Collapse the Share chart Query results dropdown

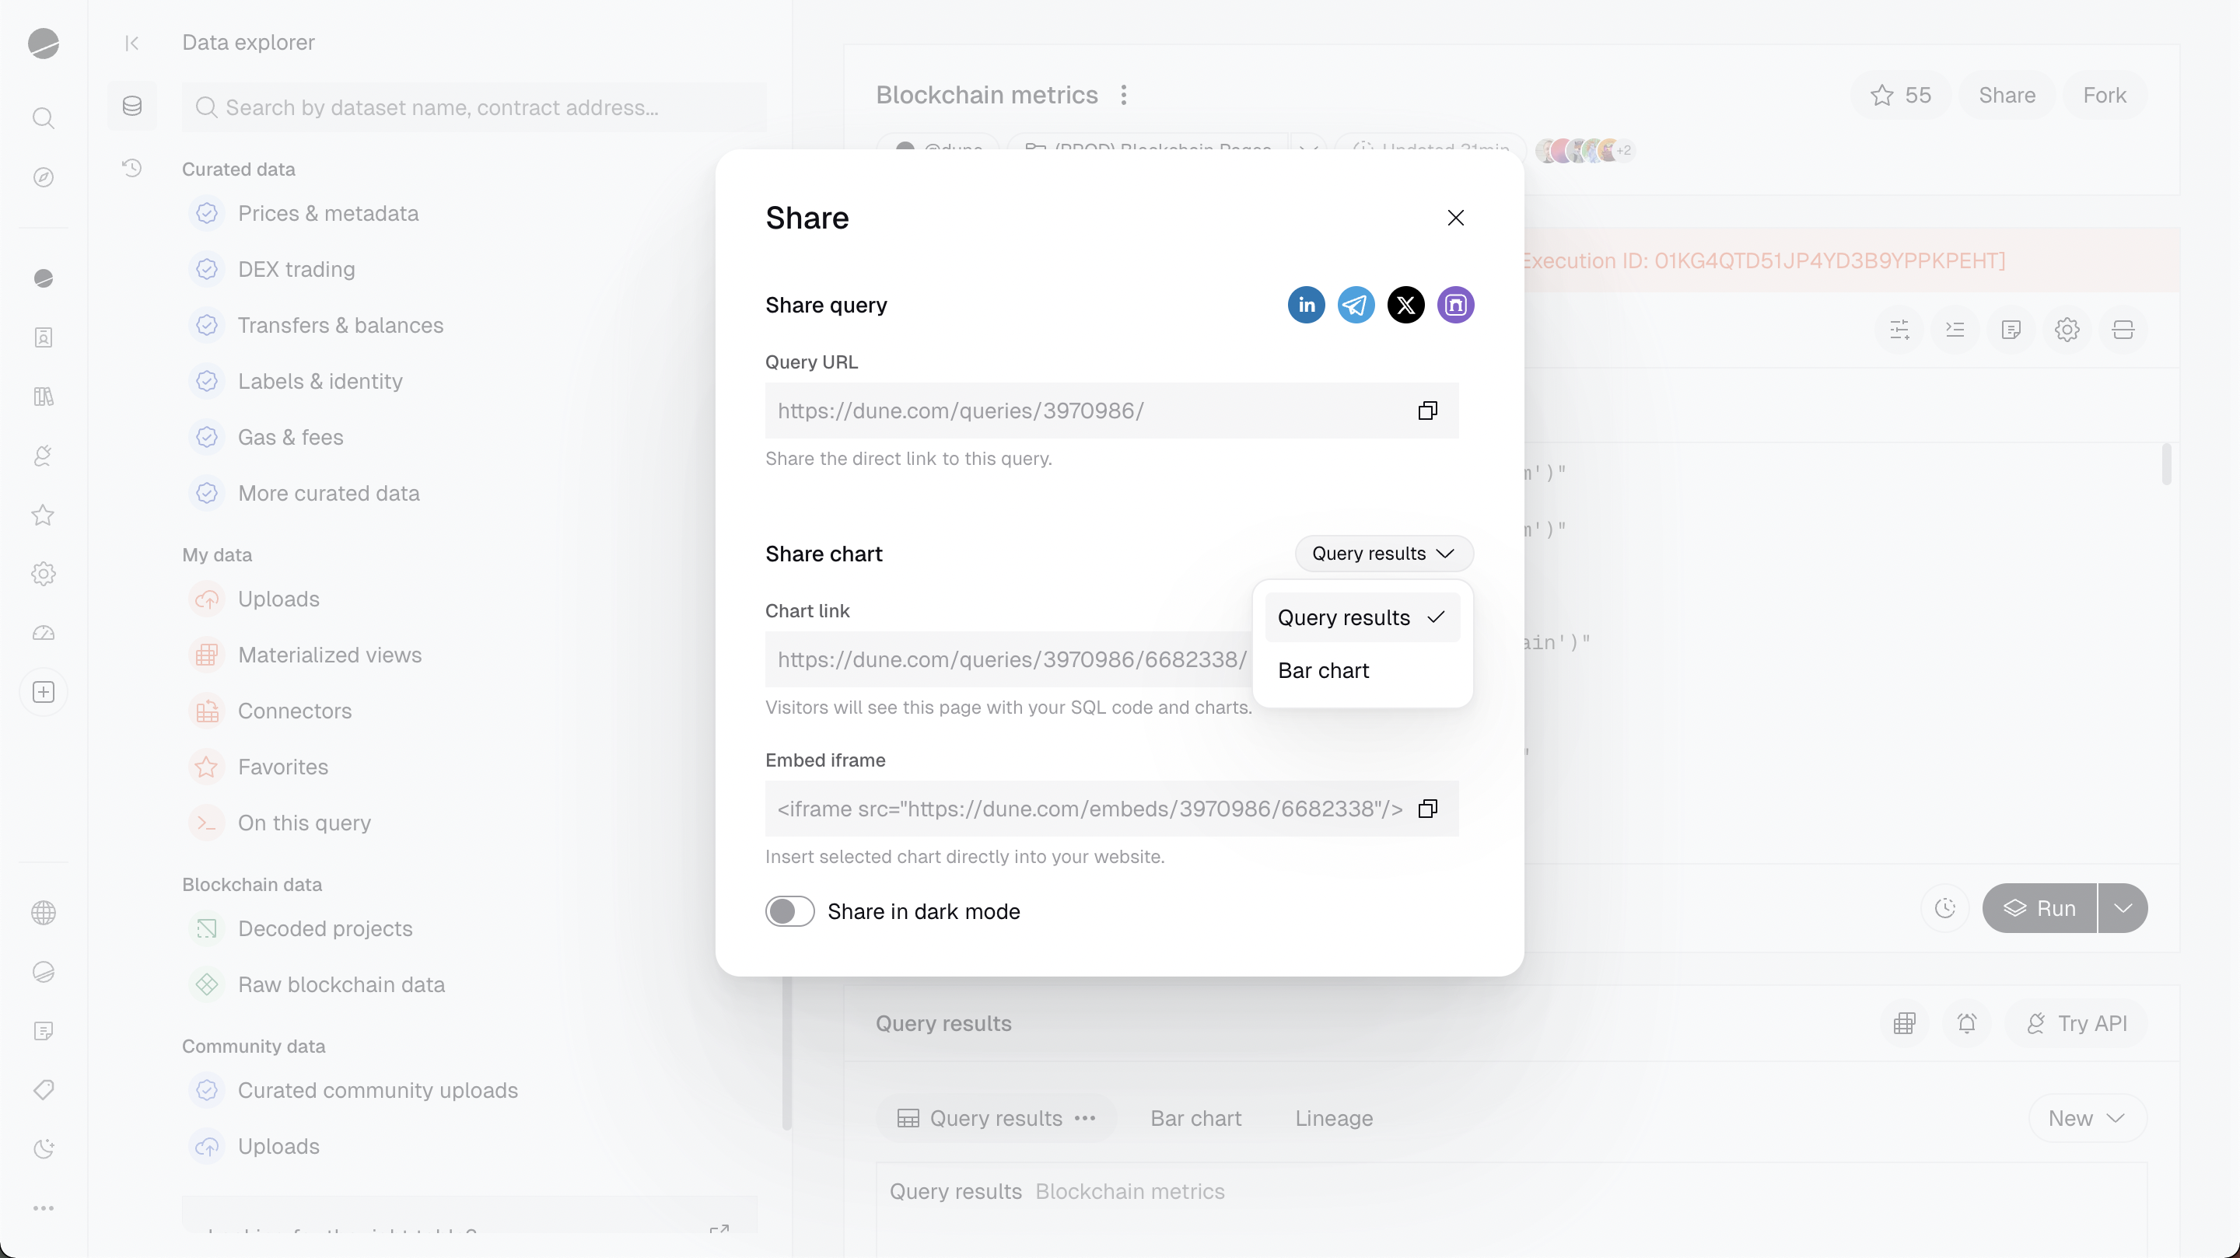pos(1384,554)
